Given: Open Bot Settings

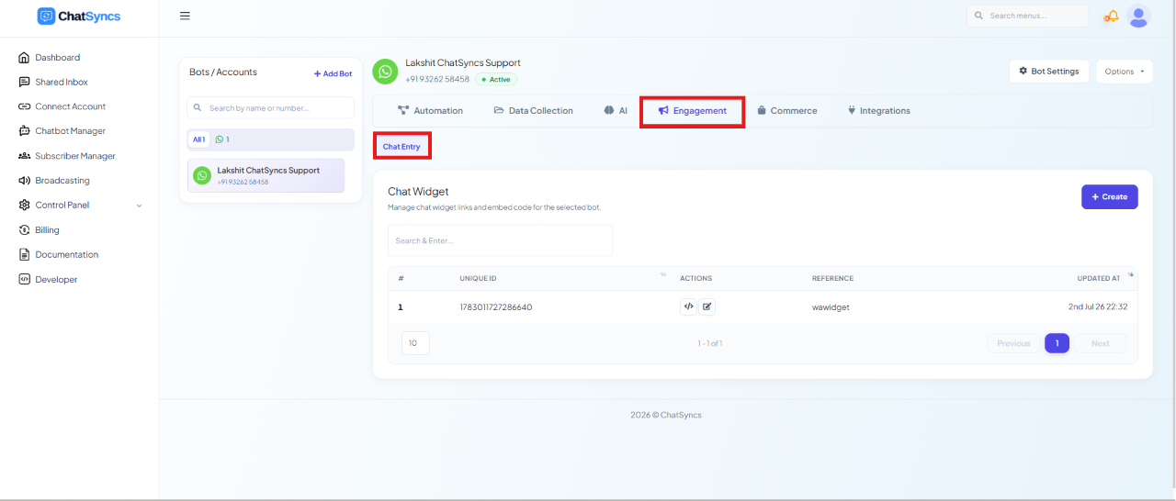Looking at the screenshot, I should point(1049,72).
